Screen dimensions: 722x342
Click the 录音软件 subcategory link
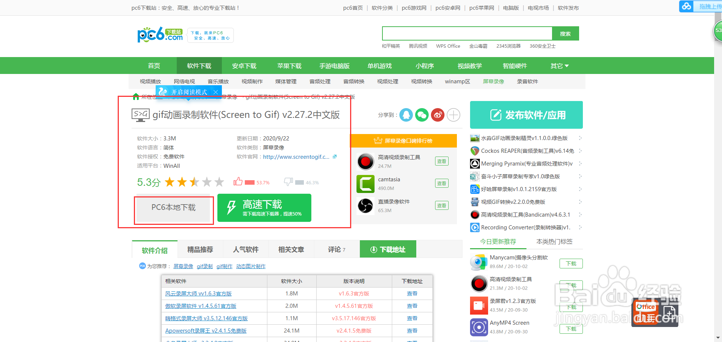pos(527,81)
